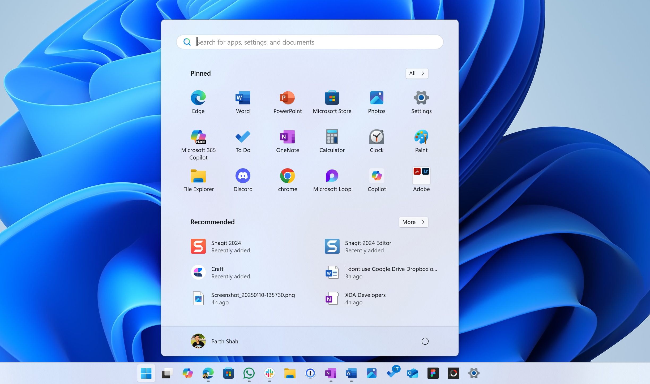
Task: Click All pinned apps button
Action: coord(416,73)
